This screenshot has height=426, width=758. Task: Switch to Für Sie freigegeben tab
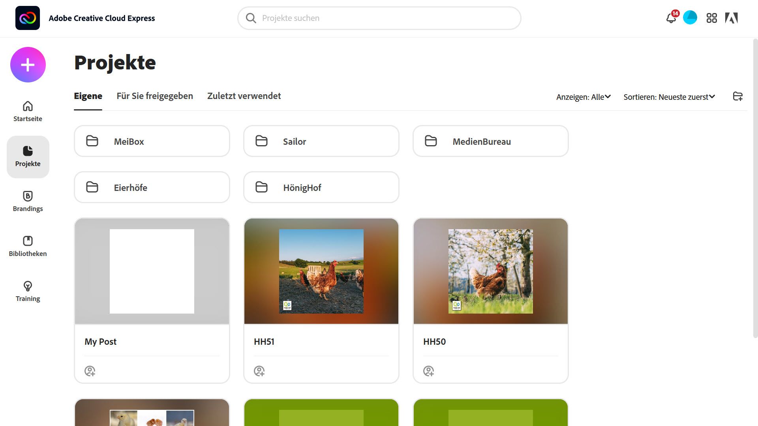pyautogui.click(x=154, y=96)
